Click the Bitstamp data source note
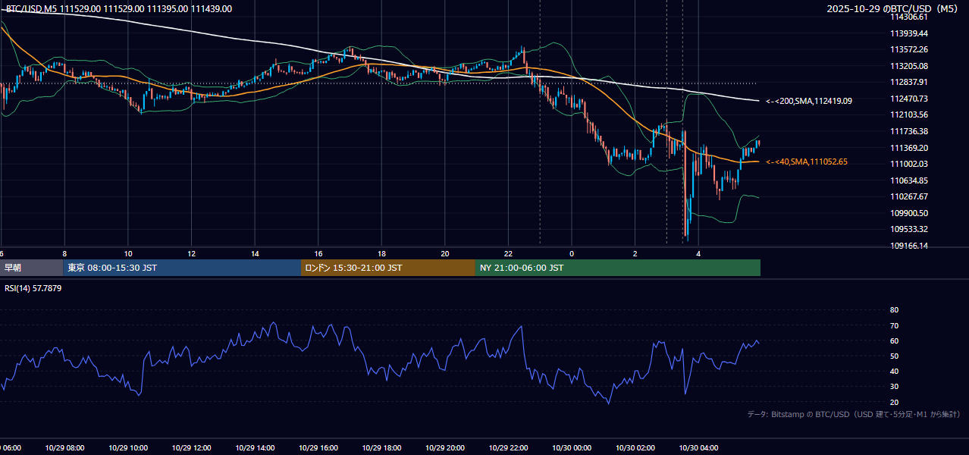 coord(854,415)
